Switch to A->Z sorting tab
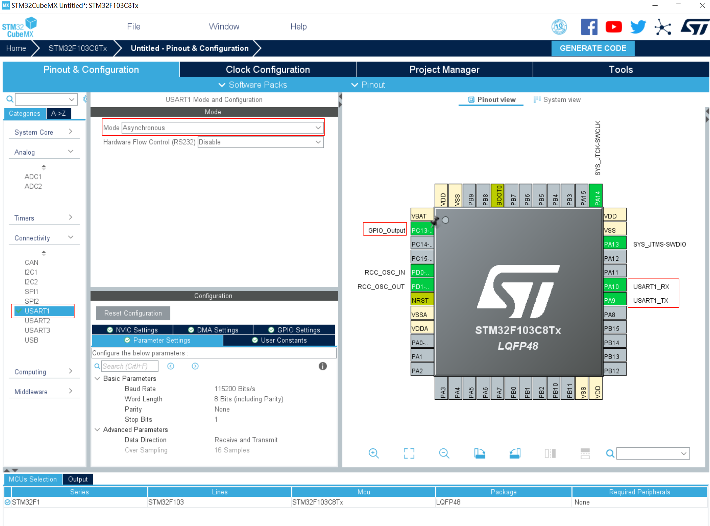Screen dimensions: 710x526 pos(59,113)
